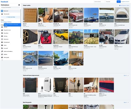Open the gold wheel and tires photo

[30, 37]
